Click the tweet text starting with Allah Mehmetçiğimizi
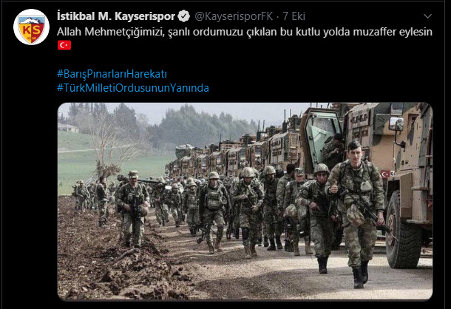The height and width of the screenshot is (309, 451). (x=245, y=32)
